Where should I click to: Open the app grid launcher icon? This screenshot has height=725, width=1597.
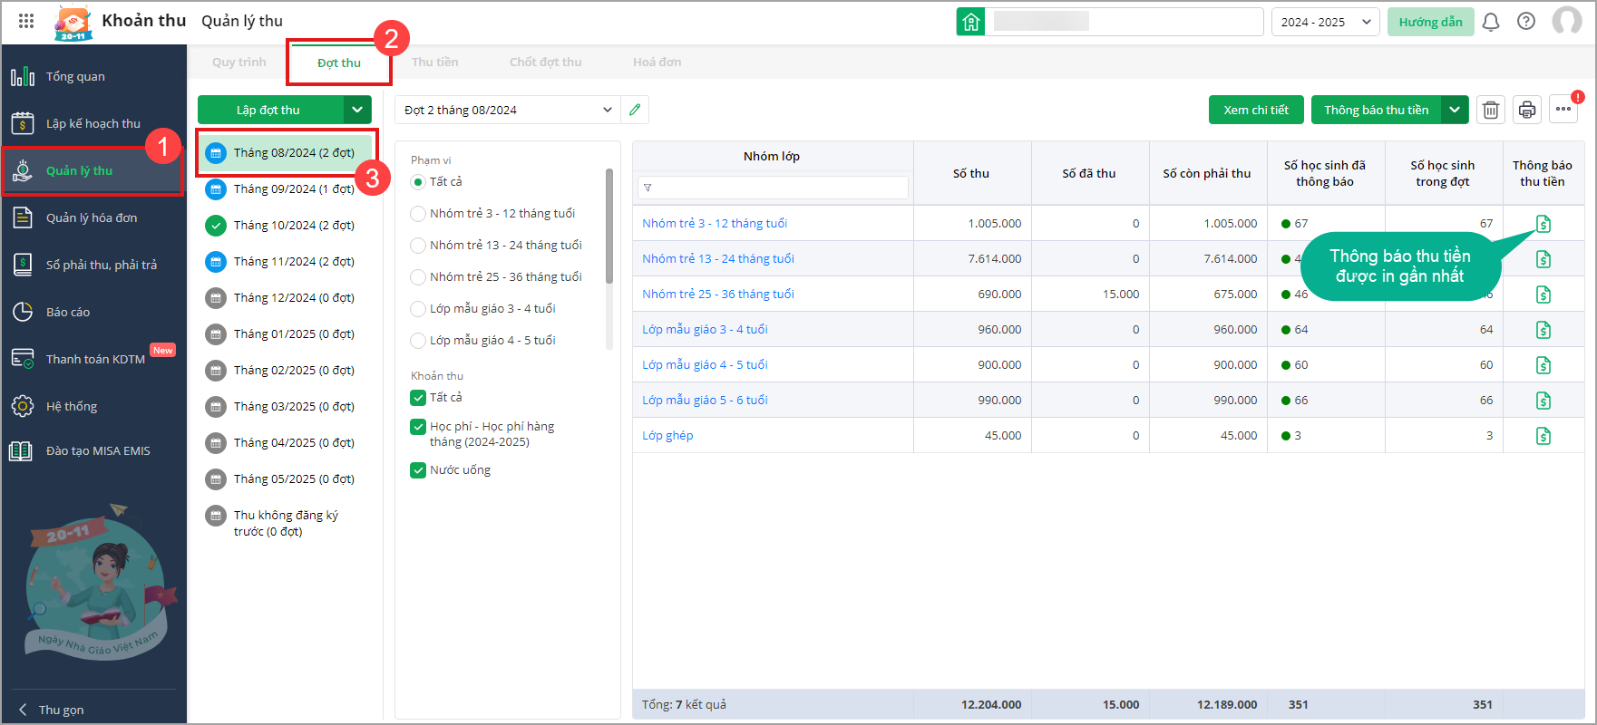(x=26, y=21)
